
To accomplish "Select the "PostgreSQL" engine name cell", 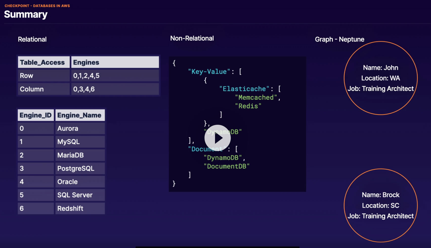I will 80,168.
